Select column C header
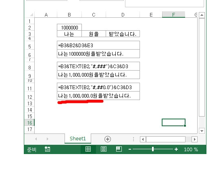Viewport: 221px width, 171px height. click(94, 15)
